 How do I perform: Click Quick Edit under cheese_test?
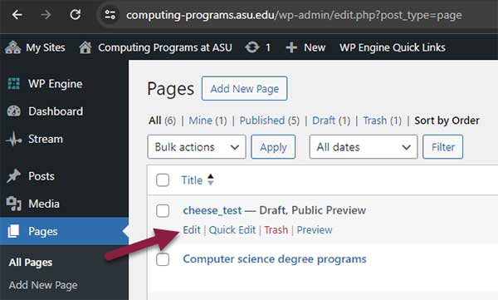pyautogui.click(x=232, y=229)
